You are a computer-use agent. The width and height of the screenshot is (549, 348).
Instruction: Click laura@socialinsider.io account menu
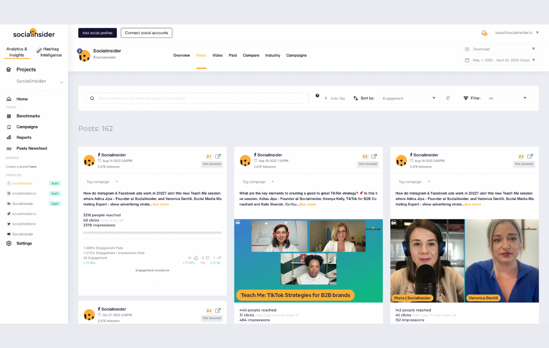(x=517, y=33)
